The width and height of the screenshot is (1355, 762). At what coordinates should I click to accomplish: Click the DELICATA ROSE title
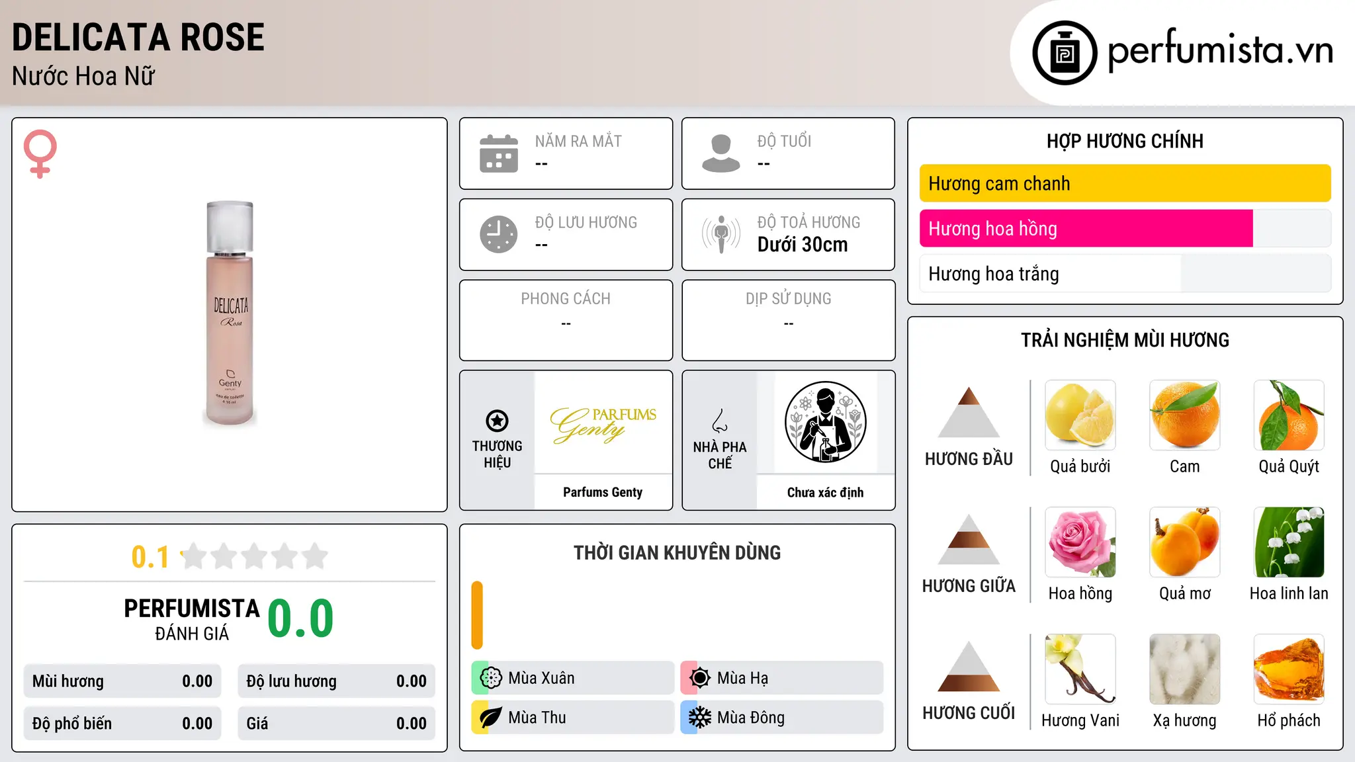(x=138, y=37)
